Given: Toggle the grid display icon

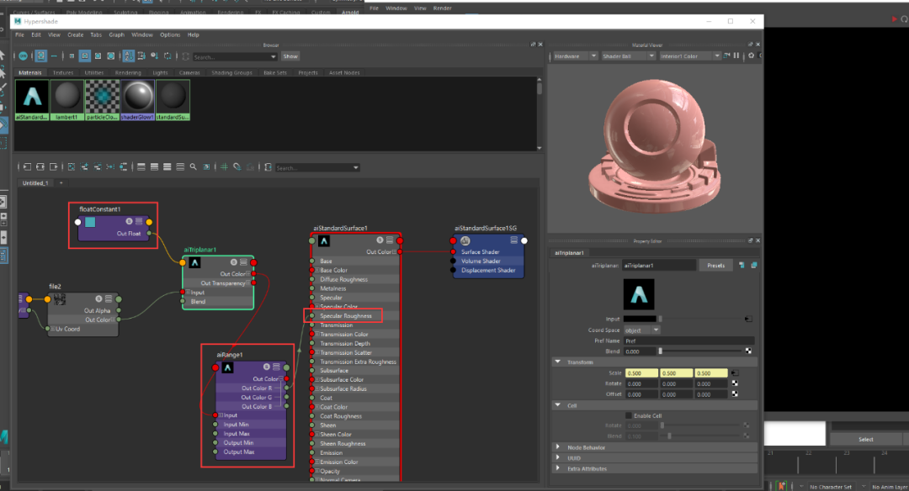Looking at the screenshot, I should 224,166.
